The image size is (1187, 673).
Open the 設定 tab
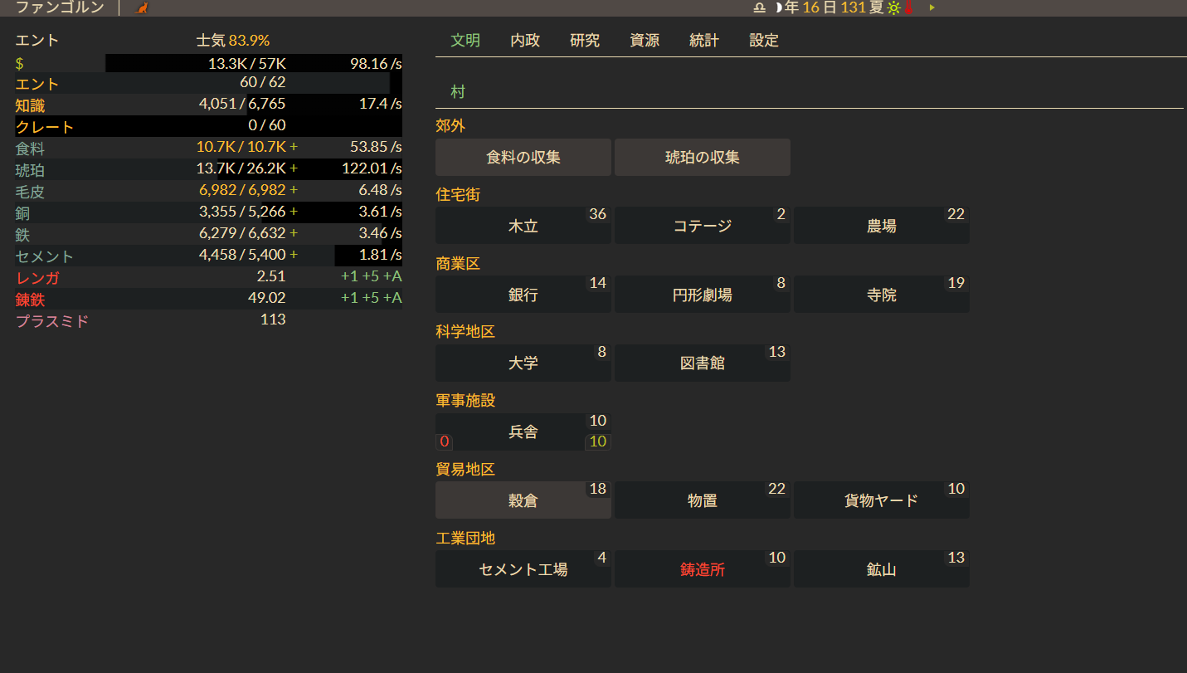point(764,41)
